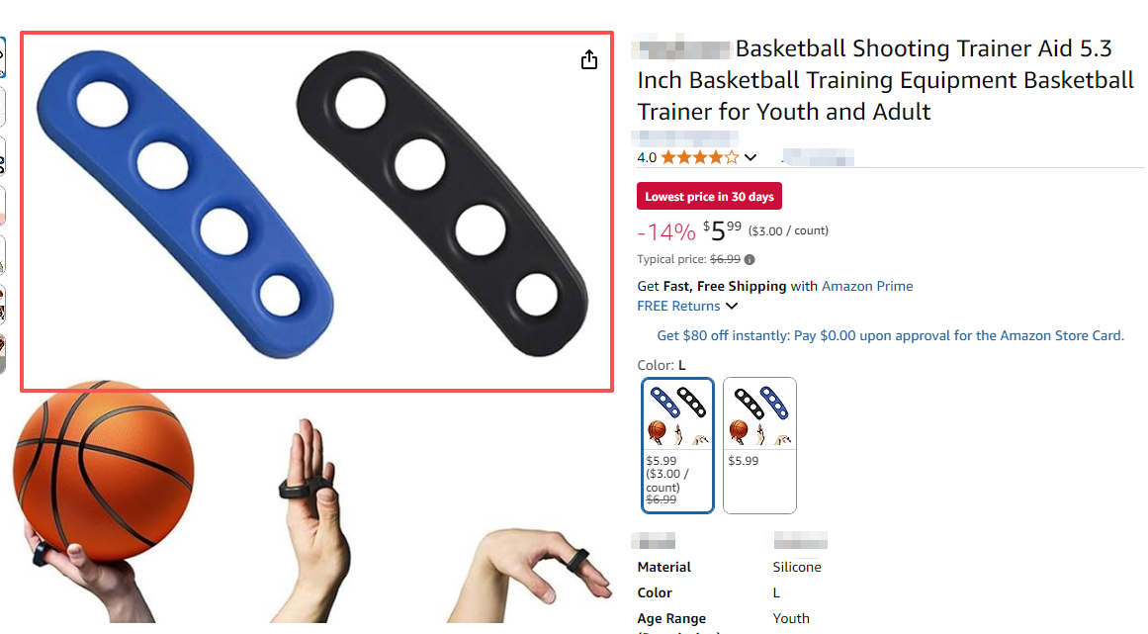Screen dimensions: 1148x634
Task: Click the Basketball Shooting Trainer Aid title
Action: (885, 80)
